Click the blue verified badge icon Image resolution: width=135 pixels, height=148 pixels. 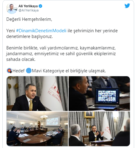click(40, 6)
